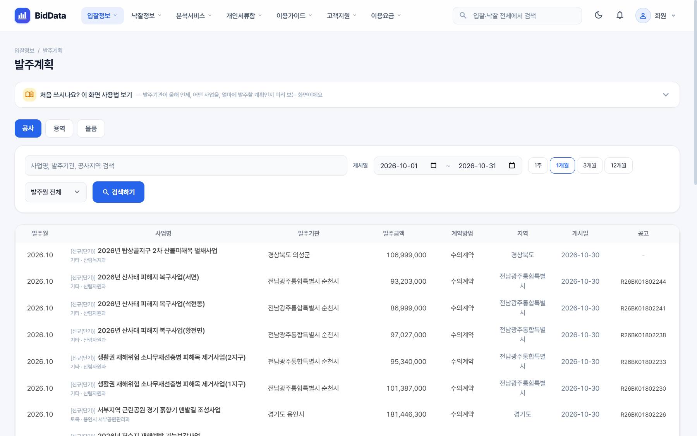Open the 개인서류함 menu
Screen dimensions: 697x436
(244, 16)
